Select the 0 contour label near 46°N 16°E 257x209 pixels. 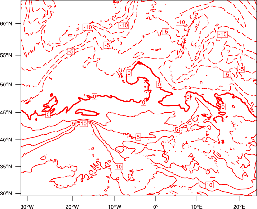coord(223,107)
